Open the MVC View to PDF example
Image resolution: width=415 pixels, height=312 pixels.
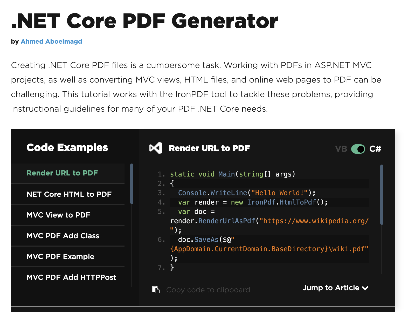click(59, 215)
